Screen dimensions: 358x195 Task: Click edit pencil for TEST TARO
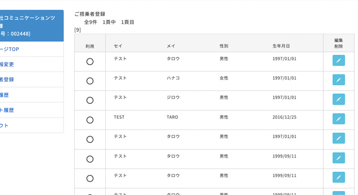(x=338, y=119)
